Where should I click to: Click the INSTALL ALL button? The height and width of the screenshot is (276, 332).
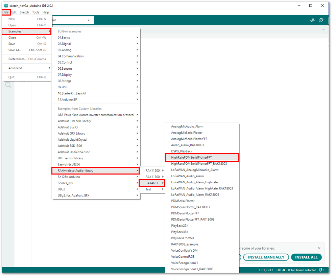coord(306,257)
